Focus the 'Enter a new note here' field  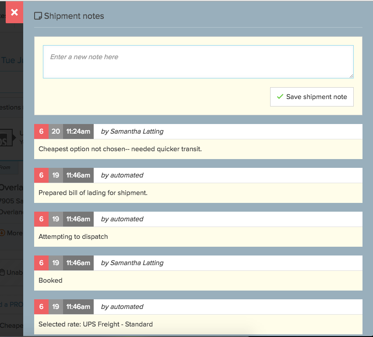tap(198, 62)
